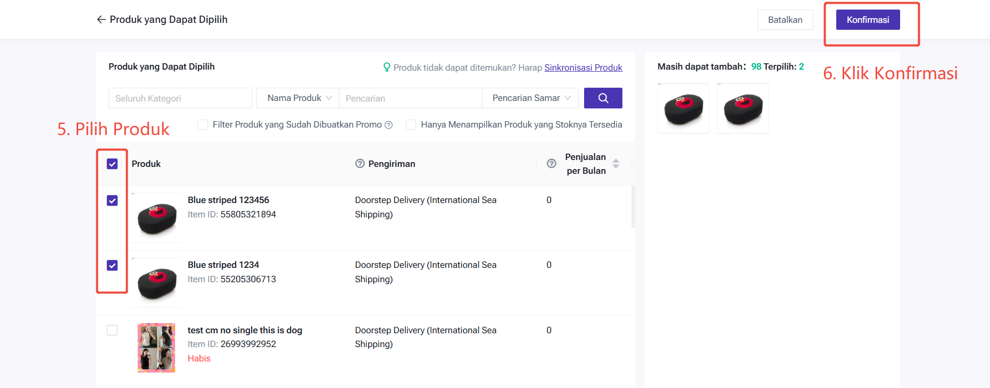The image size is (990, 388).
Task: Open the Seluruh Kategori selector
Action: [x=180, y=98]
